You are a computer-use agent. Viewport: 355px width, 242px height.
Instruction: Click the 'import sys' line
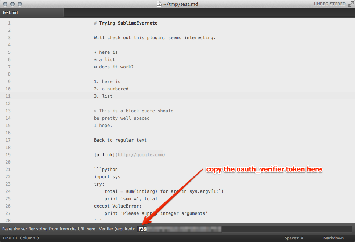tap(107, 177)
